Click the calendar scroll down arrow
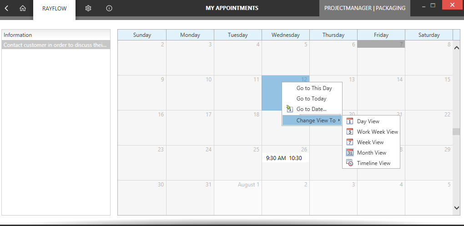Image resolution: width=464 pixels, height=226 pixels. (x=457, y=208)
